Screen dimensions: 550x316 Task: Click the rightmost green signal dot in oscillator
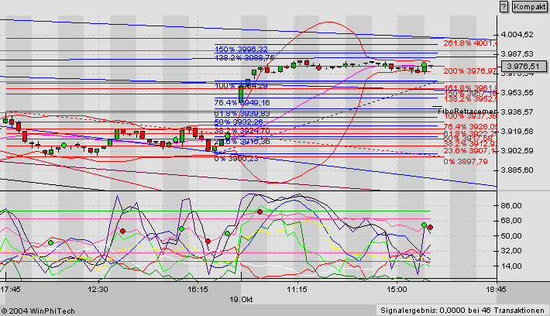pyautogui.click(x=424, y=225)
